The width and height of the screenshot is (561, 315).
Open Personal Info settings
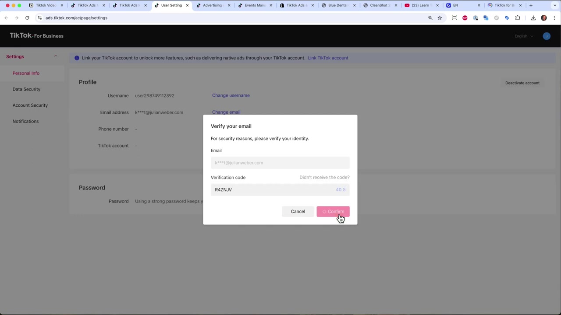click(26, 73)
